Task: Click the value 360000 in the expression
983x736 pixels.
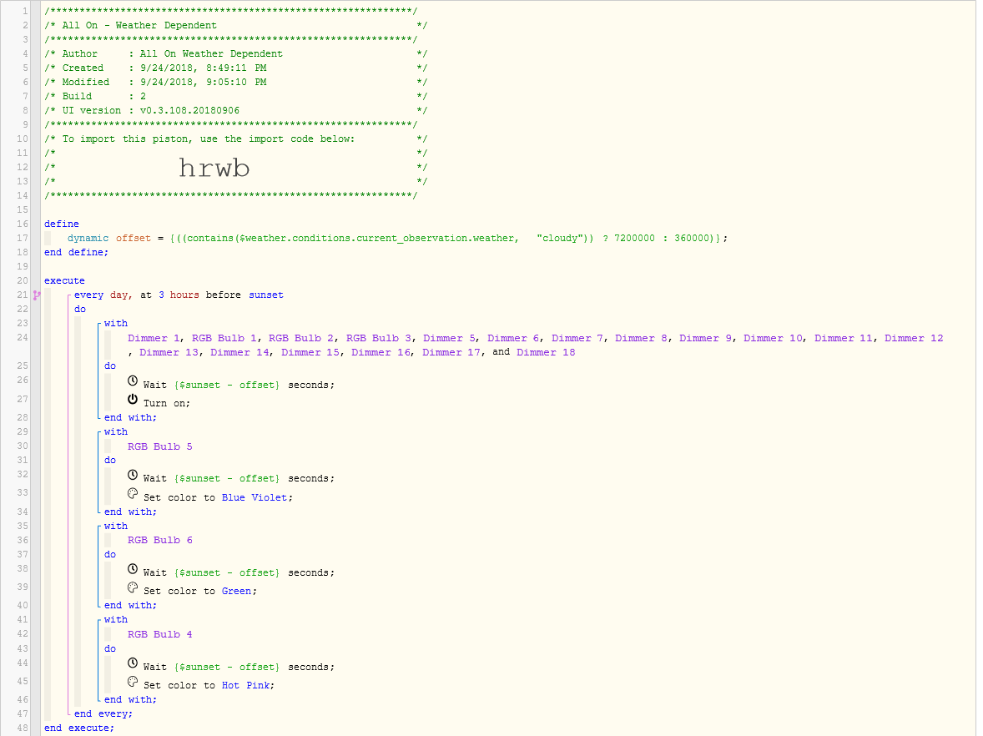Action: (x=692, y=238)
